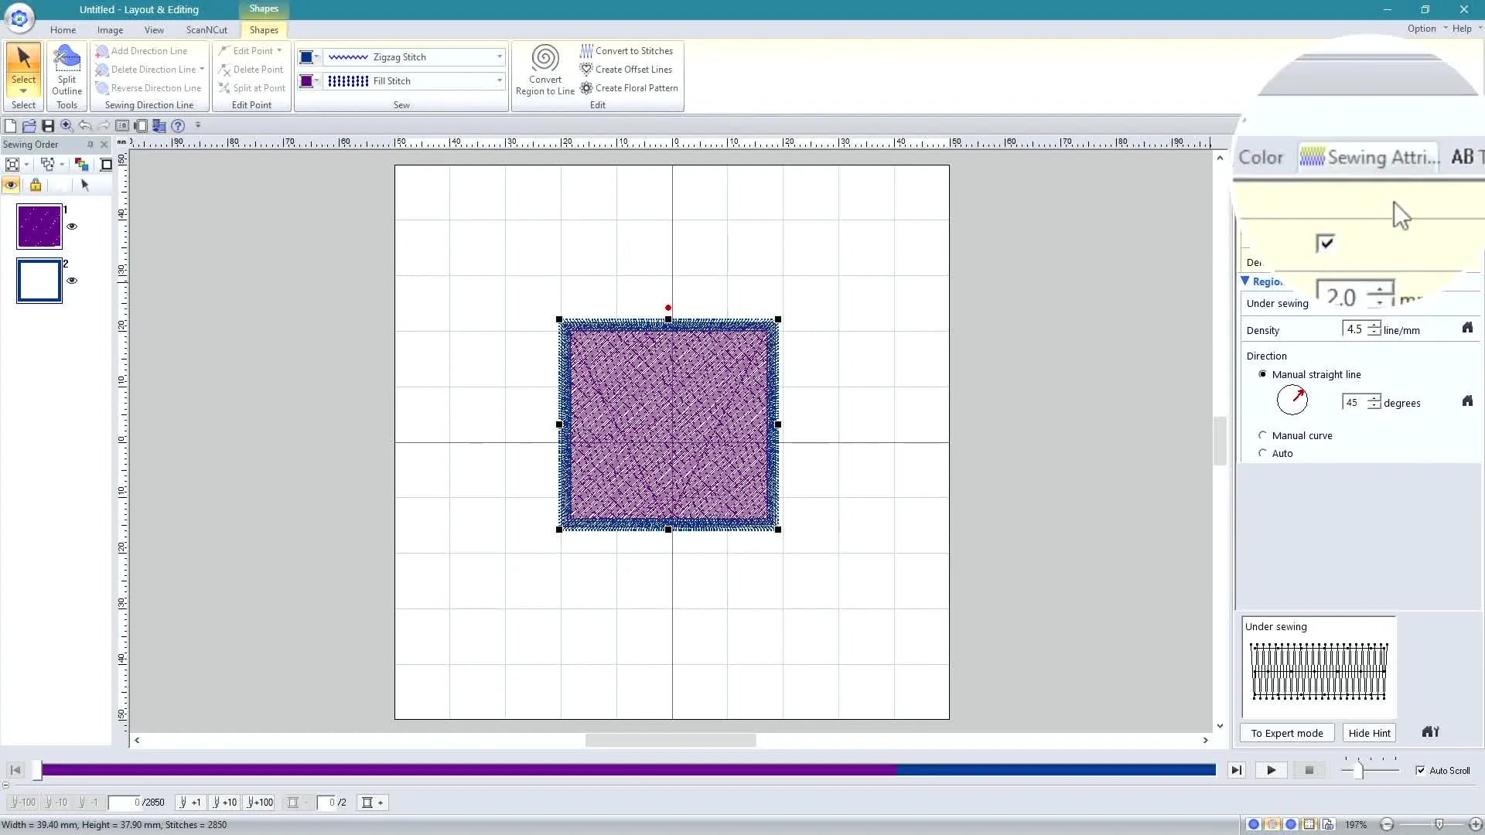Click the zoom in plus button
Image resolution: width=1485 pixels, height=835 pixels.
[1475, 825]
